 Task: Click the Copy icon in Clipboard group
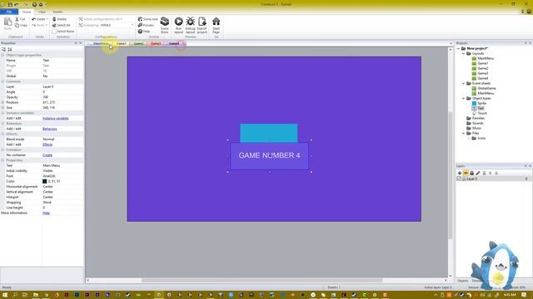[x=17, y=26]
